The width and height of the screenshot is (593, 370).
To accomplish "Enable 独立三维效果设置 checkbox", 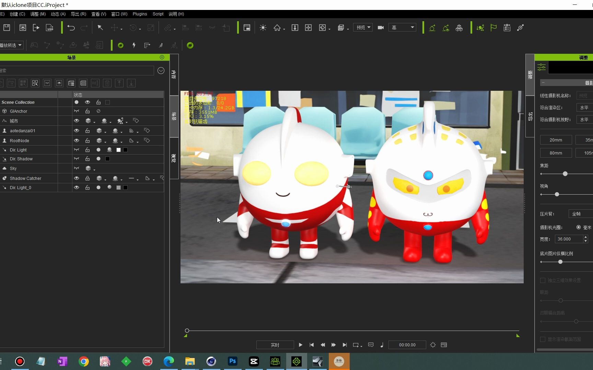I will pyautogui.click(x=543, y=280).
